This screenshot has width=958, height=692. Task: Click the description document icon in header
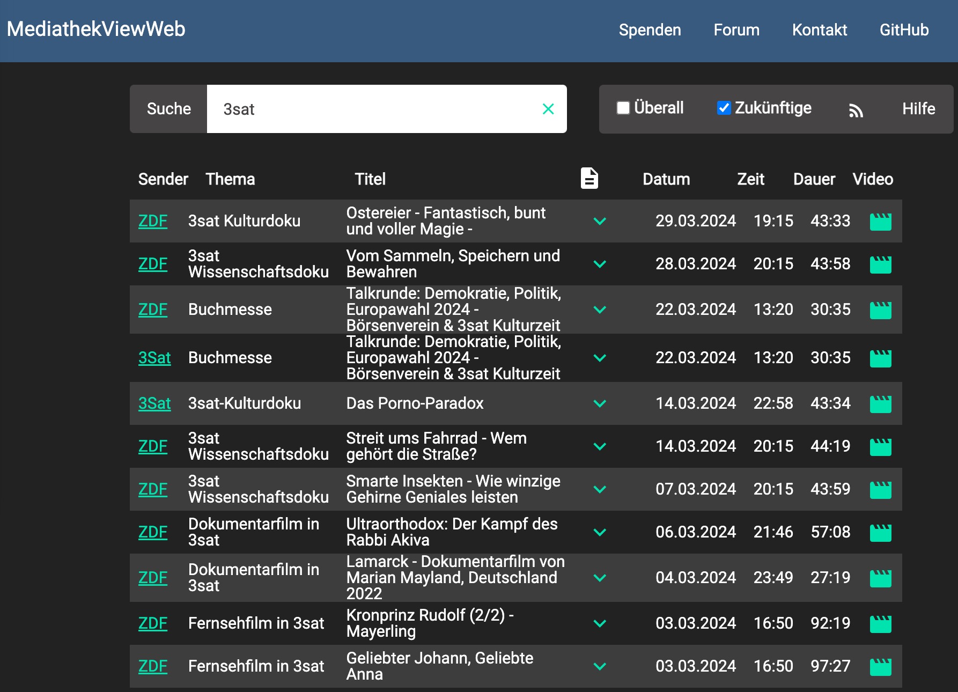click(589, 178)
